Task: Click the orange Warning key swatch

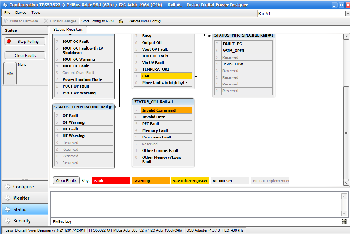Action: pyautogui.click(x=151, y=181)
